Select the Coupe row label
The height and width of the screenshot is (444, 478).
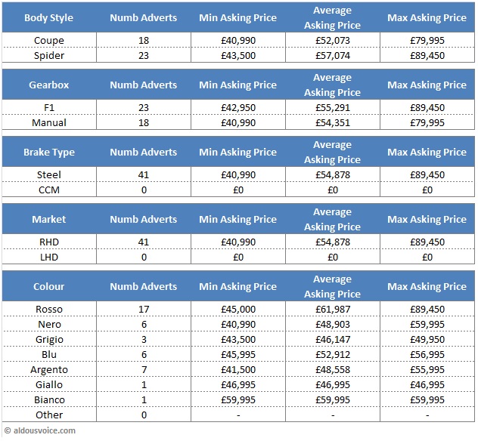pyautogui.click(x=50, y=40)
